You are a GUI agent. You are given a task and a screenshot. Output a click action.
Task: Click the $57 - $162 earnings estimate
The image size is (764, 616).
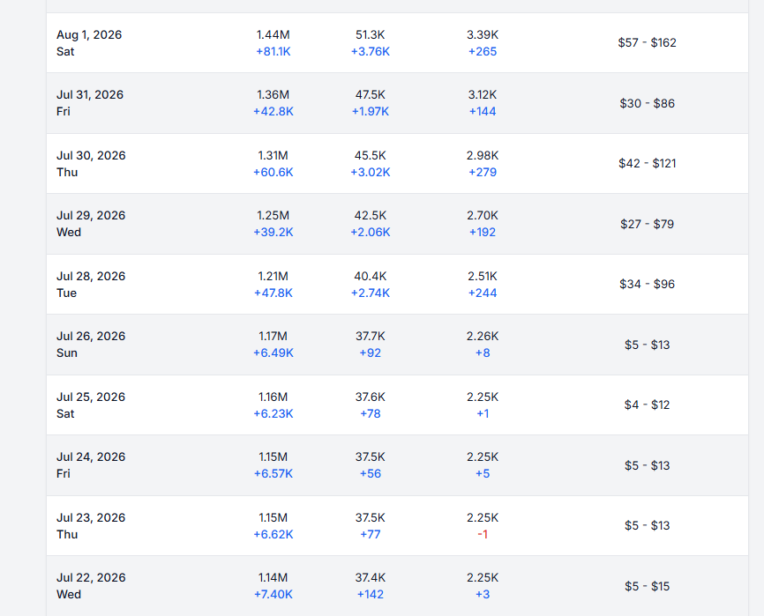647,43
